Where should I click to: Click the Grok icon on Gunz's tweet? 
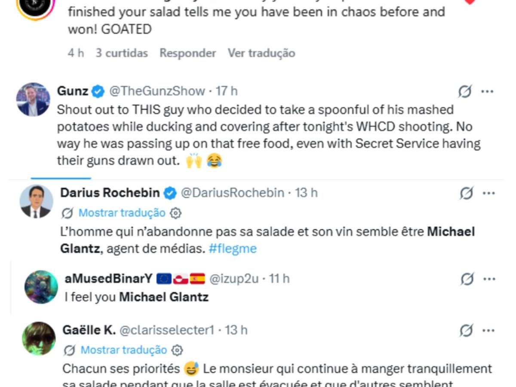(x=465, y=91)
